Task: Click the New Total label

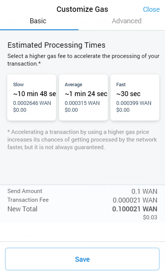Action: point(22,209)
